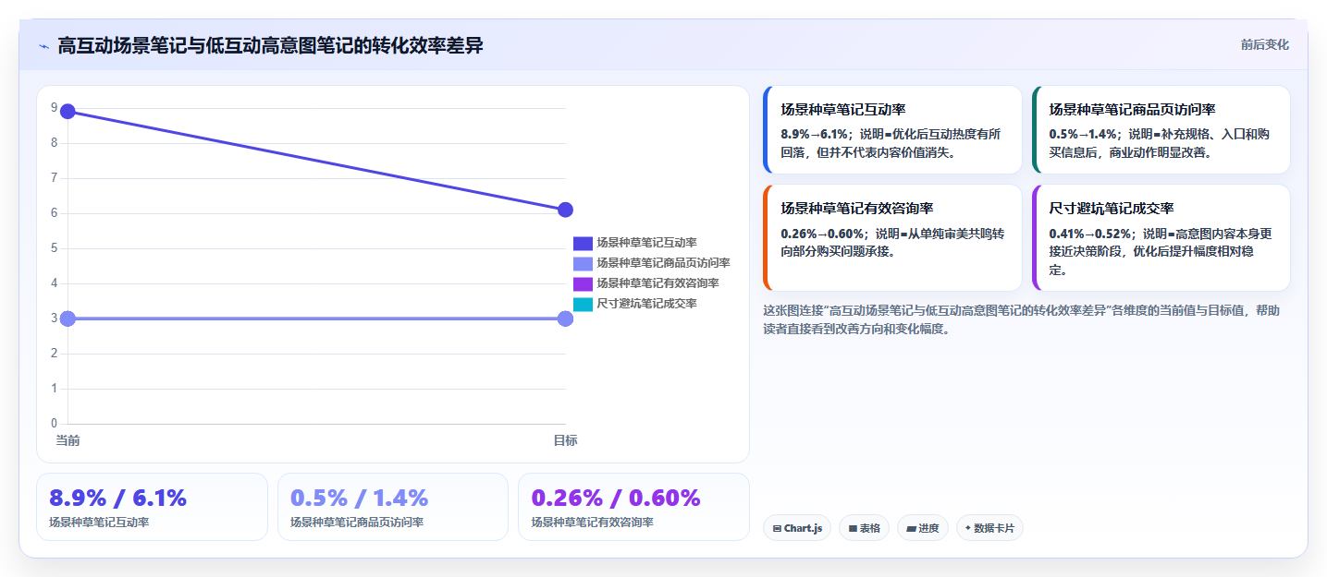
Task: Click the 0.5% / 1.4% metric value
Action: 359,499
